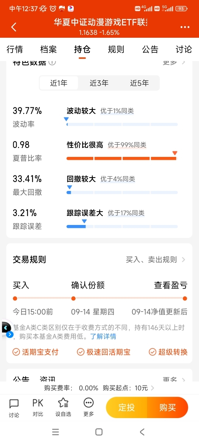
Task: Tap the 活期宝支付 option
Action: [35, 352]
